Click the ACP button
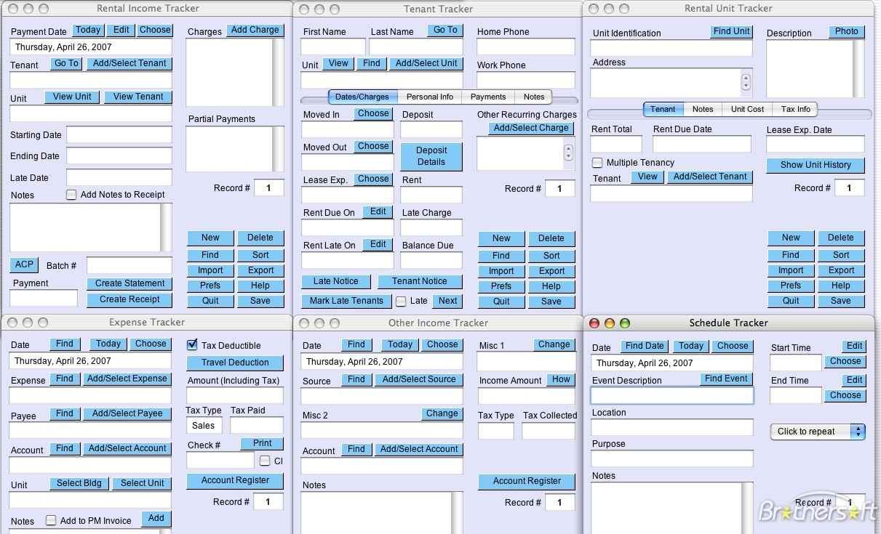881x534 pixels. pyautogui.click(x=23, y=264)
